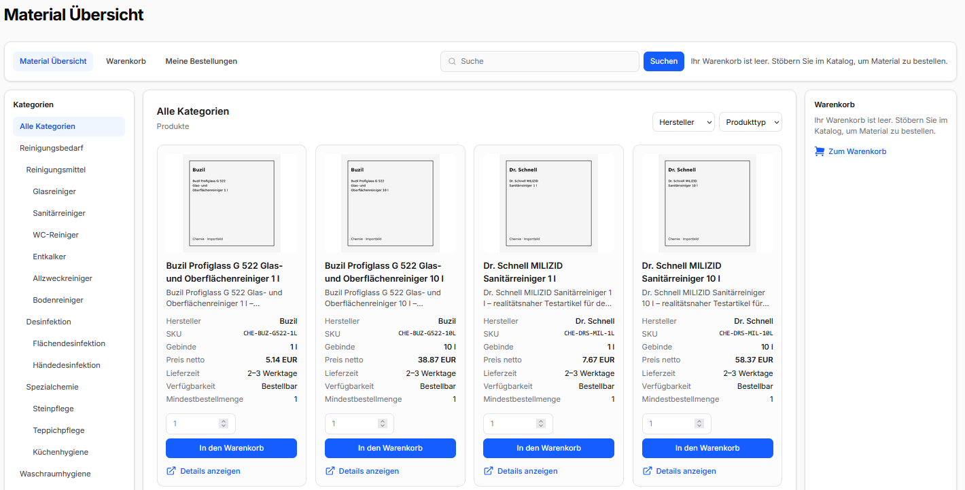Screen dimensions: 965x490
Task: Click the title Buzil Profiglass G 522 1 l
Action: pyautogui.click(x=225, y=272)
